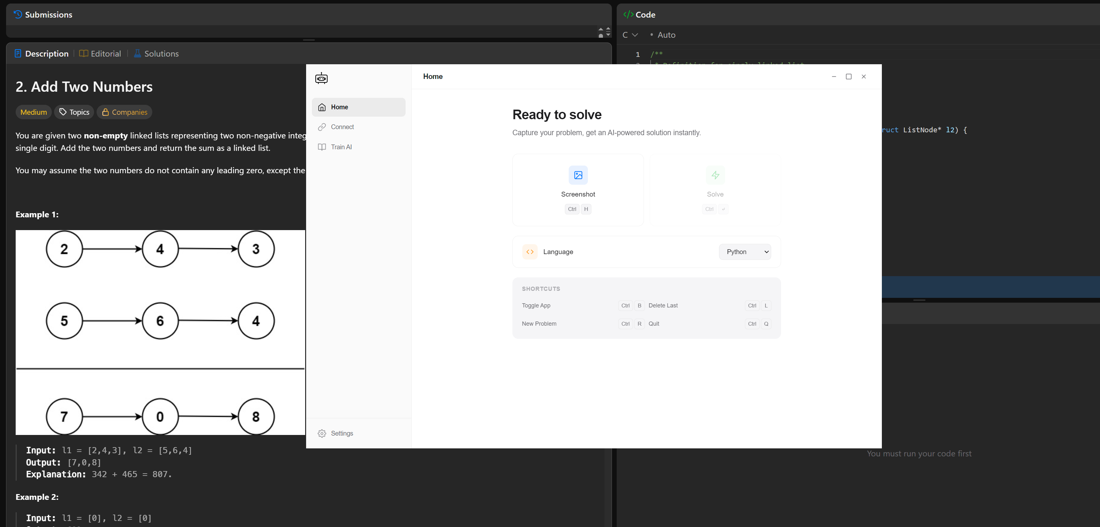Click the Home house icon
The image size is (1100, 527).
click(x=321, y=107)
